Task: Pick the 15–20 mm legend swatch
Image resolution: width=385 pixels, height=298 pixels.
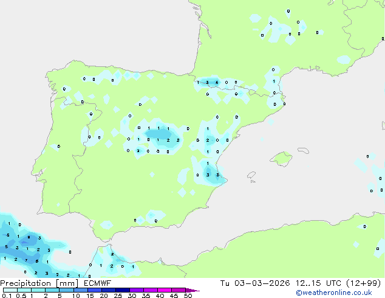Action: pyautogui.click(x=94, y=290)
